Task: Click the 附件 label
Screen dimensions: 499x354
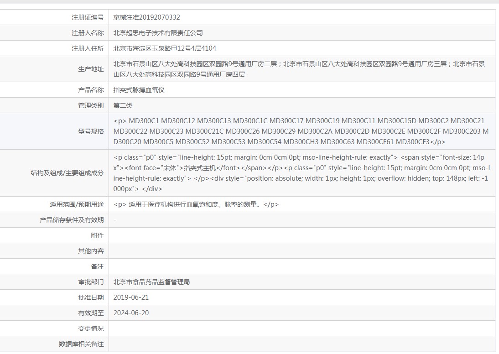Action: click(x=97, y=235)
